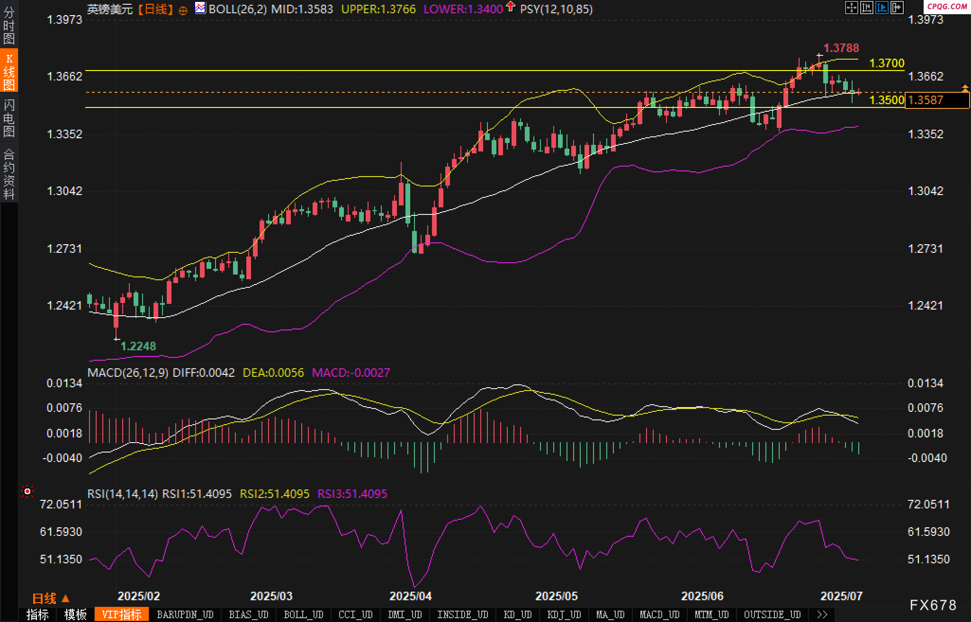The width and height of the screenshot is (971, 622).
Task: Click the red up arrow after LOWER value
Action: click(510, 7)
